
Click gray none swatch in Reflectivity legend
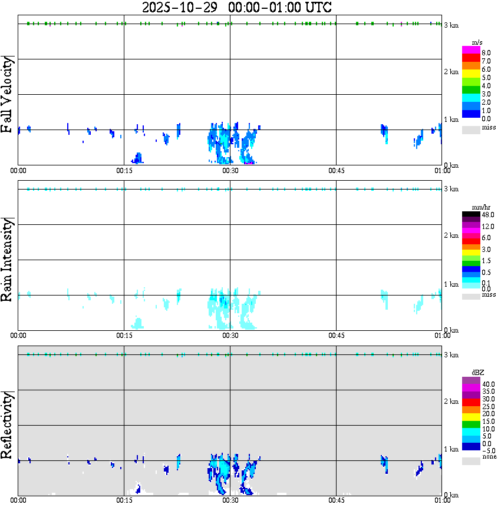coord(471,461)
